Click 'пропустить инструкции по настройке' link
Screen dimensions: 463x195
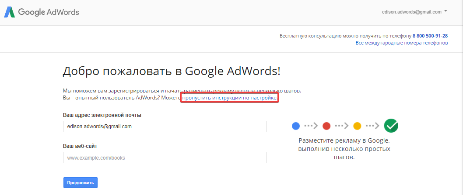coord(229,98)
